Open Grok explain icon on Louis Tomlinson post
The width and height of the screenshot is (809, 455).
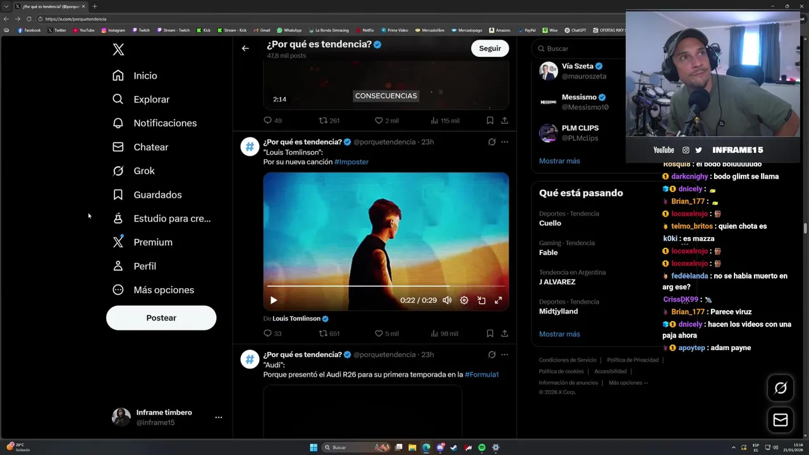tap(492, 142)
